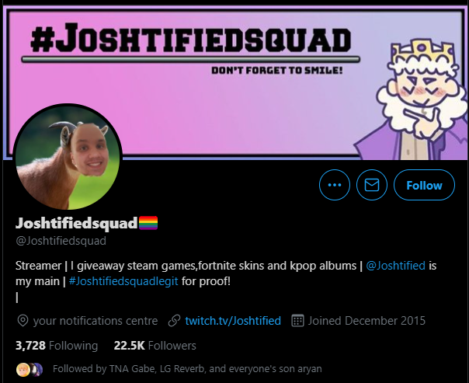Click the calendar joined icon
Image resolution: width=469 pixels, height=383 pixels.
297,321
